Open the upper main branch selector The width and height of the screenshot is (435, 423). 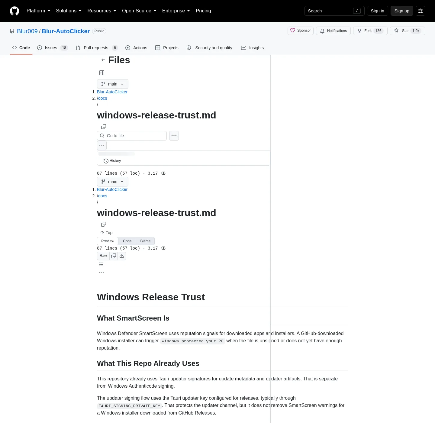click(x=113, y=84)
